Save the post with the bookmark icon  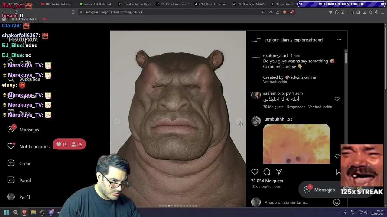click(x=338, y=172)
